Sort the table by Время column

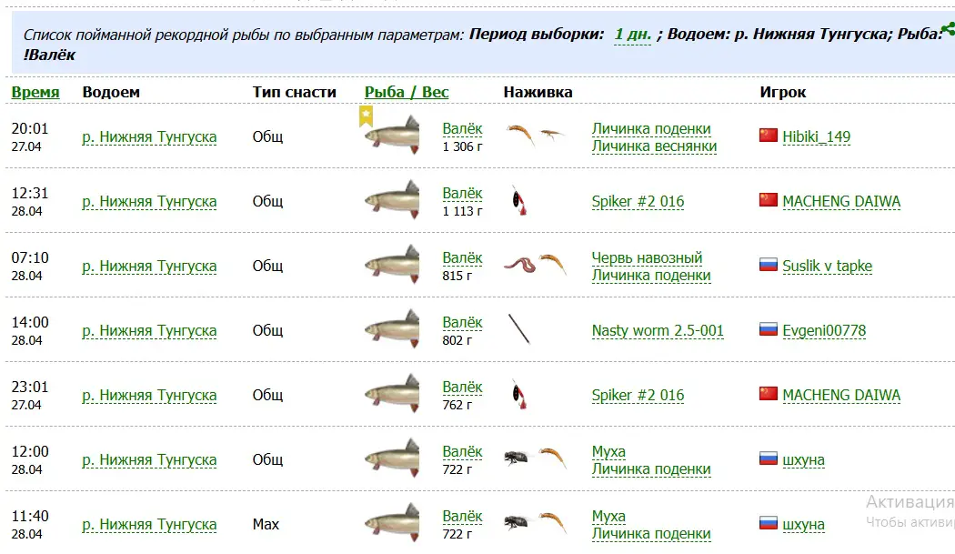coord(35,92)
